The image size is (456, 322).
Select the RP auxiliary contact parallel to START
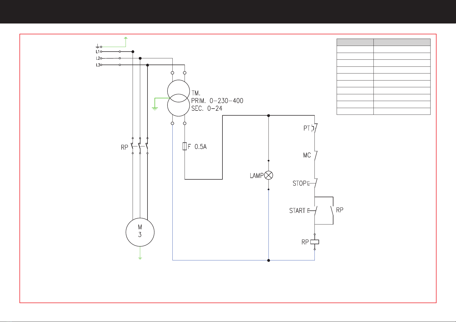click(x=332, y=210)
